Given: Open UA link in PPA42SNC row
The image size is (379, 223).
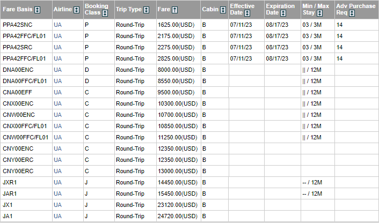Looking at the screenshot, I should click(58, 25).
